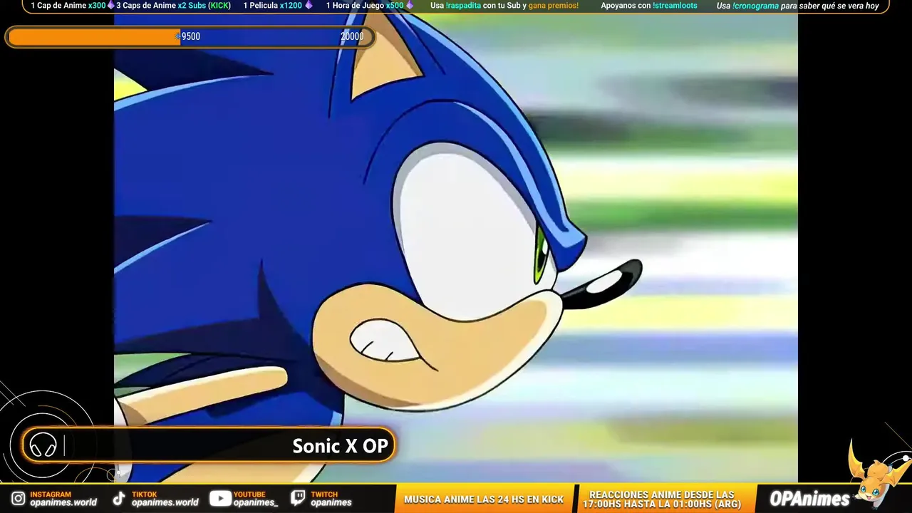Viewport: 912px width, 513px height.
Task: Click the !raspadita command text
Action: point(464,6)
